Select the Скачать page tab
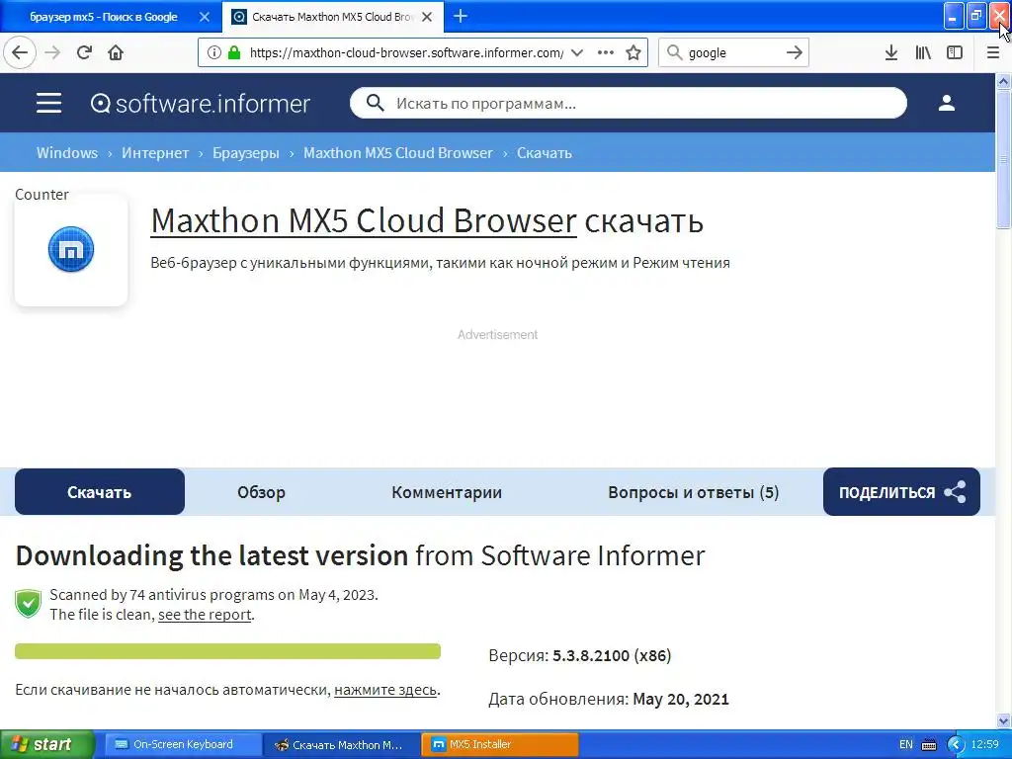This screenshot has height=759, width=1012. tap(100, 492)
